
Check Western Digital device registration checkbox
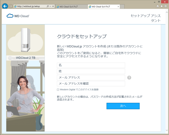pyautogui.click(x=58, y=89)
